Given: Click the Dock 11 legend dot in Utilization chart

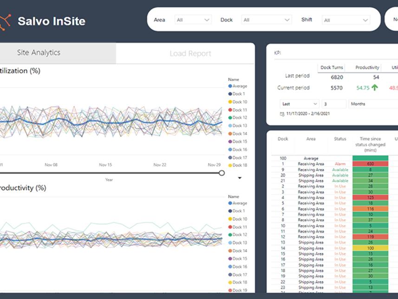Looking at the screenshot, I should point(230,110).
